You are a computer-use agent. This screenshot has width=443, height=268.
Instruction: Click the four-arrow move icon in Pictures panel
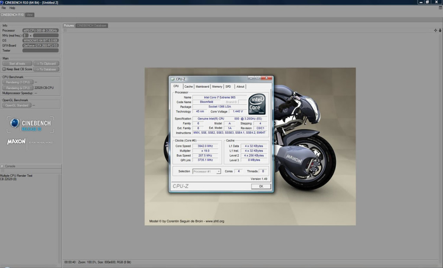pyautogui.click(x=435, y=31)
